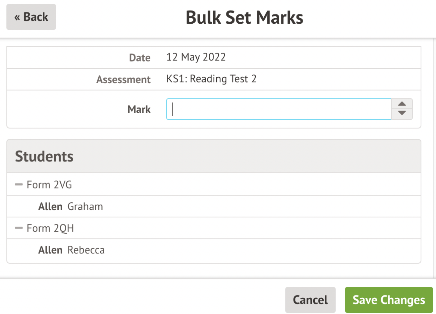
Task: Click the KS1: Reading Test 2 assessment value
Action: coord(211,79)
